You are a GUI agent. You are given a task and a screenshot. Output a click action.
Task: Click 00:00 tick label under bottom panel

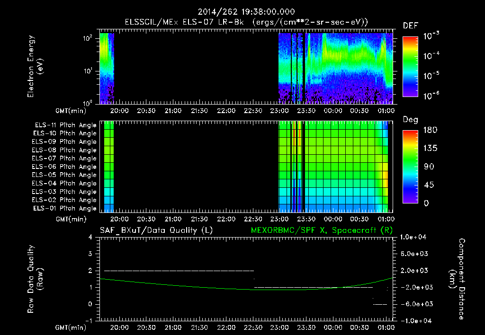click(333, 327)
